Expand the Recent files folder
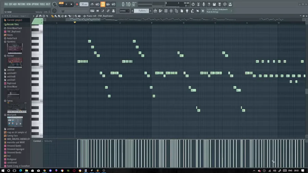 [x=13, y=24]
